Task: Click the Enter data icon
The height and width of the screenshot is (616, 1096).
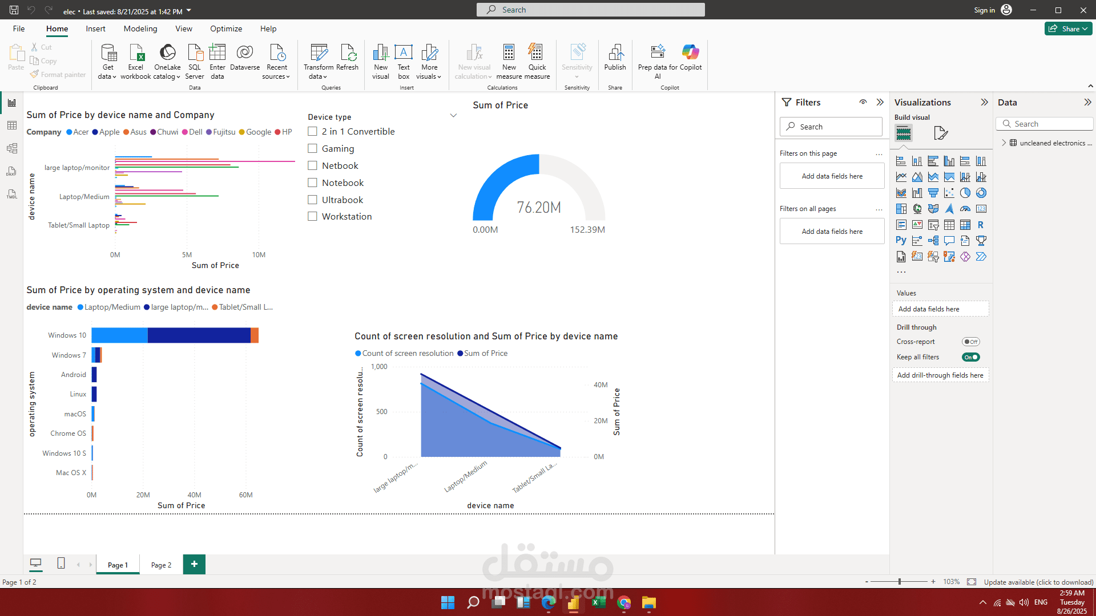Action: [217, 52]
